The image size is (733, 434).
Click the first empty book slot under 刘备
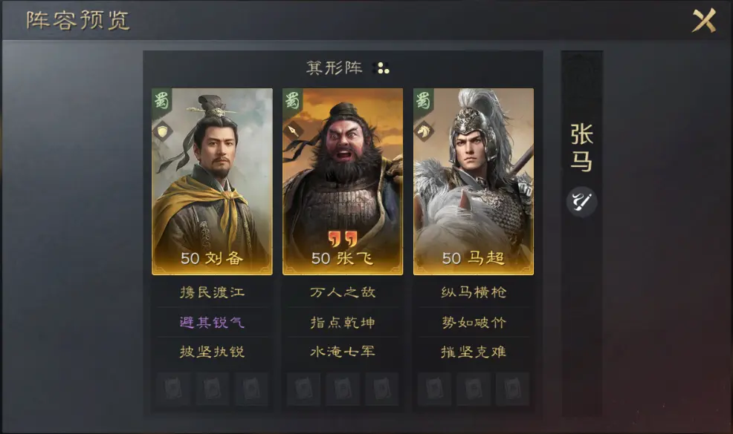[x=173, y=389]
